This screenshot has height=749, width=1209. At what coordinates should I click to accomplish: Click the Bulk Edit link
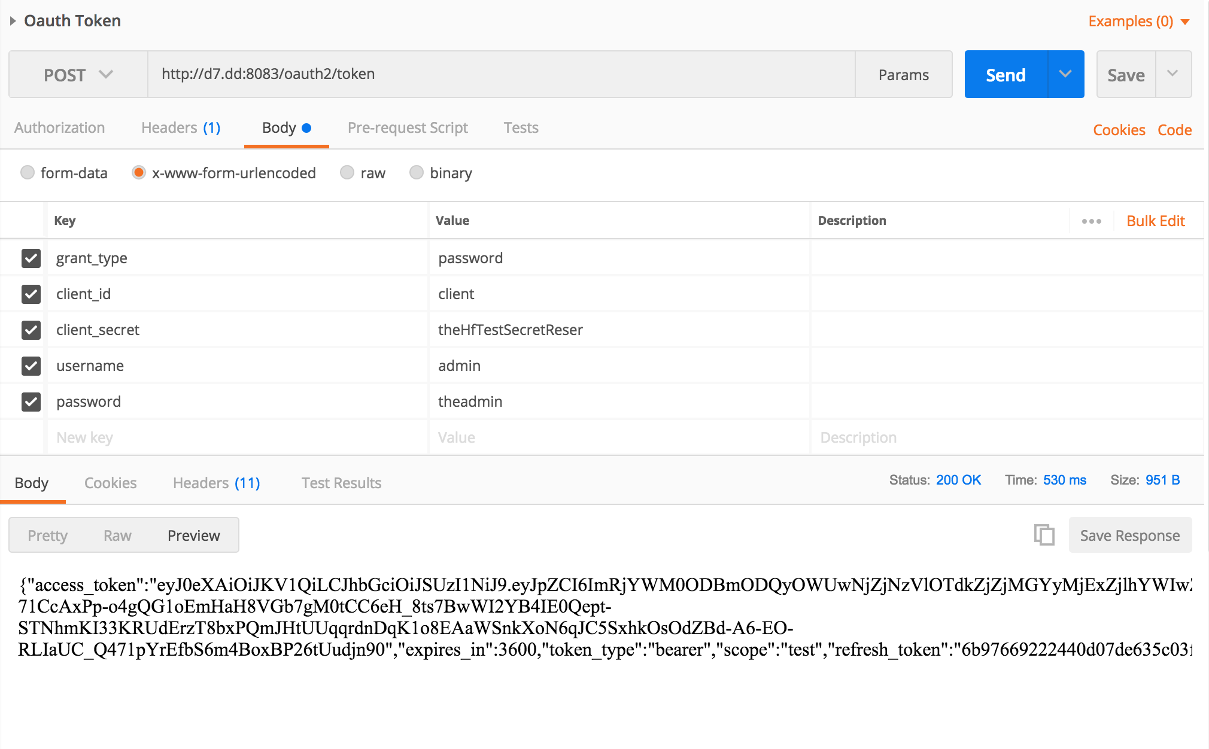1155,221
